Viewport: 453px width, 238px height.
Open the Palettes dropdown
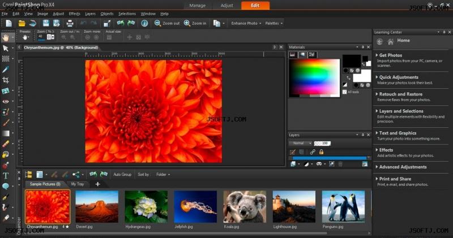(273, 23)
